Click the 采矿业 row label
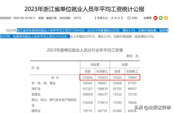The image size is (174, 113). pyautogui.click(x=36, y=89)
